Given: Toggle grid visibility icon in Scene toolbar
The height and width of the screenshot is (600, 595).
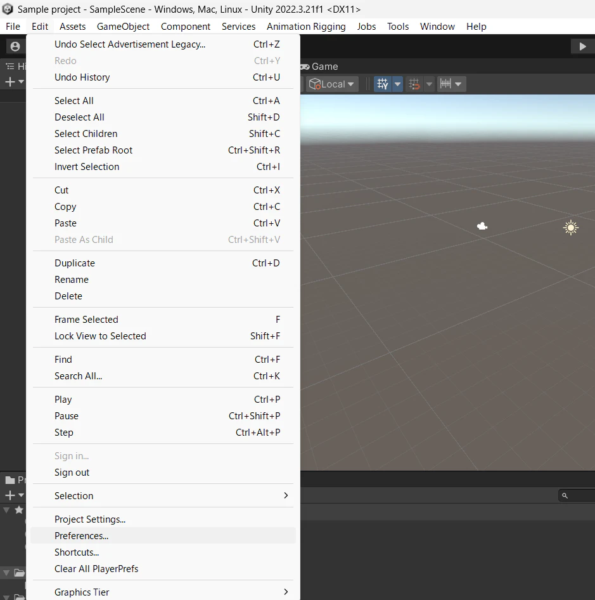Looking at the screenshot, I should click(383, 84).
